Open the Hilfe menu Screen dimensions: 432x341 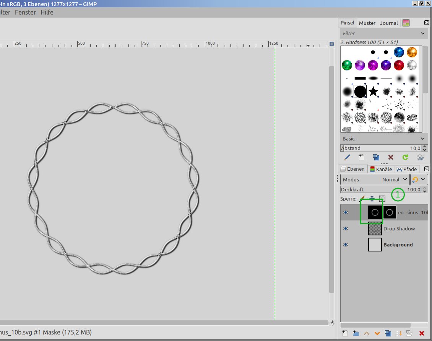click(47, 12)
